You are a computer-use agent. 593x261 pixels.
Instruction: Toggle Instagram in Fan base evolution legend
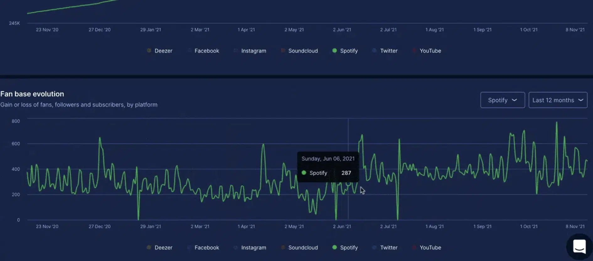tap(250, 248)
